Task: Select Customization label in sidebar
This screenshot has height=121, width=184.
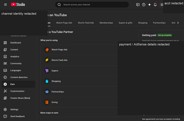Action: (x=17, y=91)
